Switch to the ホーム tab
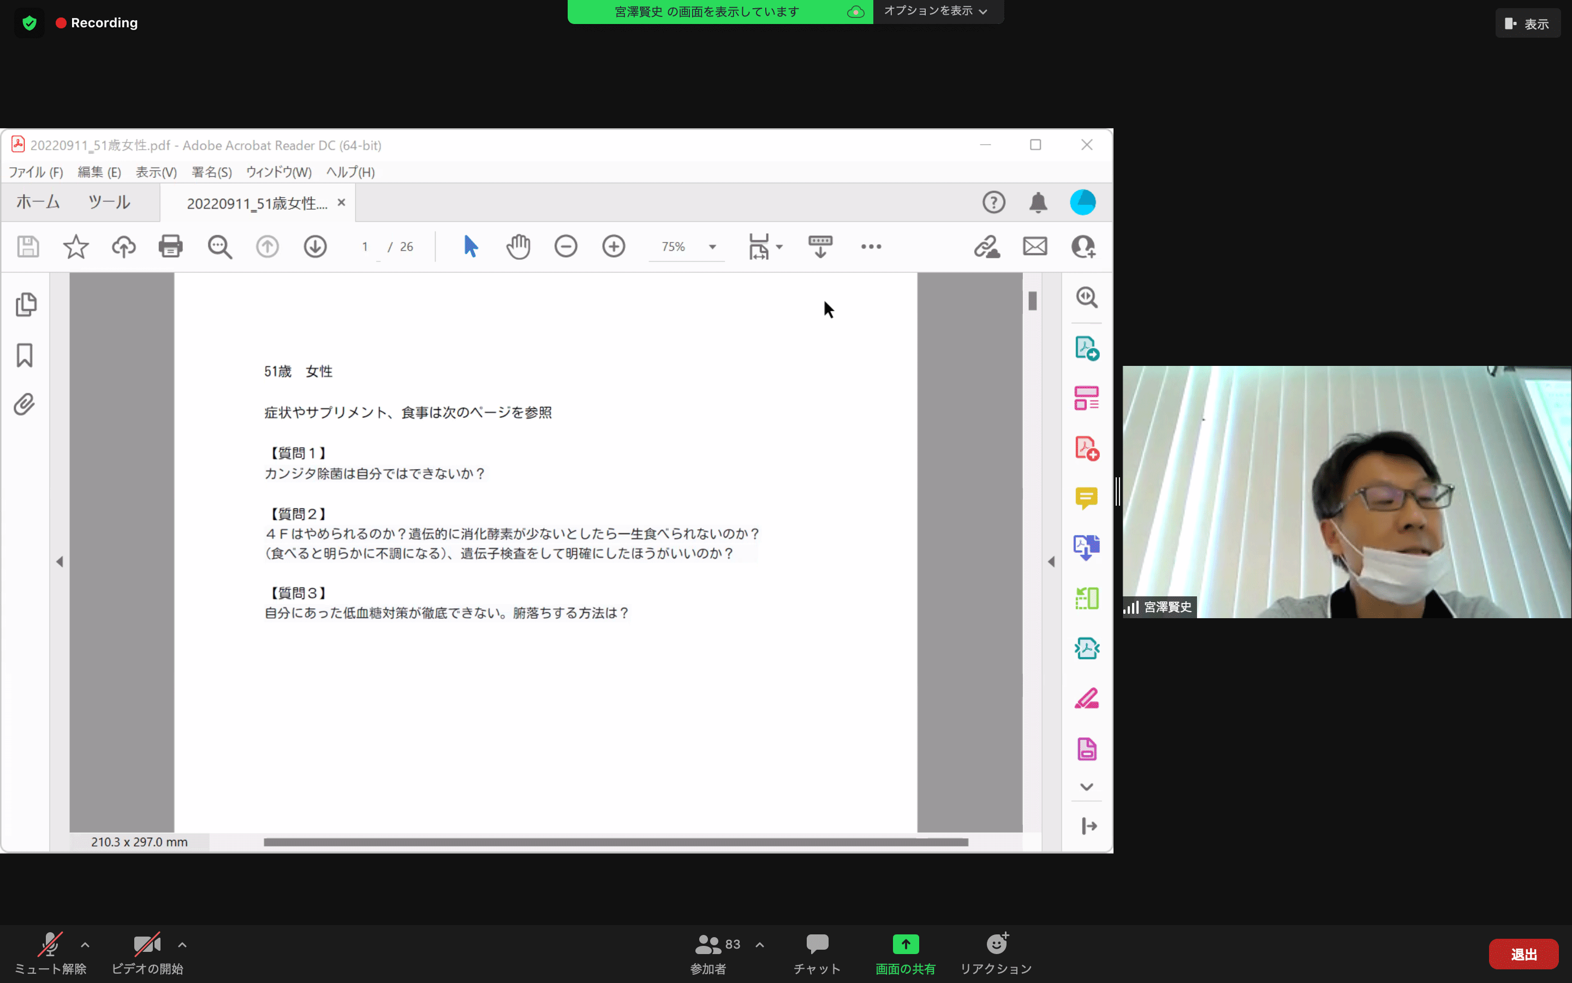The image size is (1572, 983). click(38, 202)
